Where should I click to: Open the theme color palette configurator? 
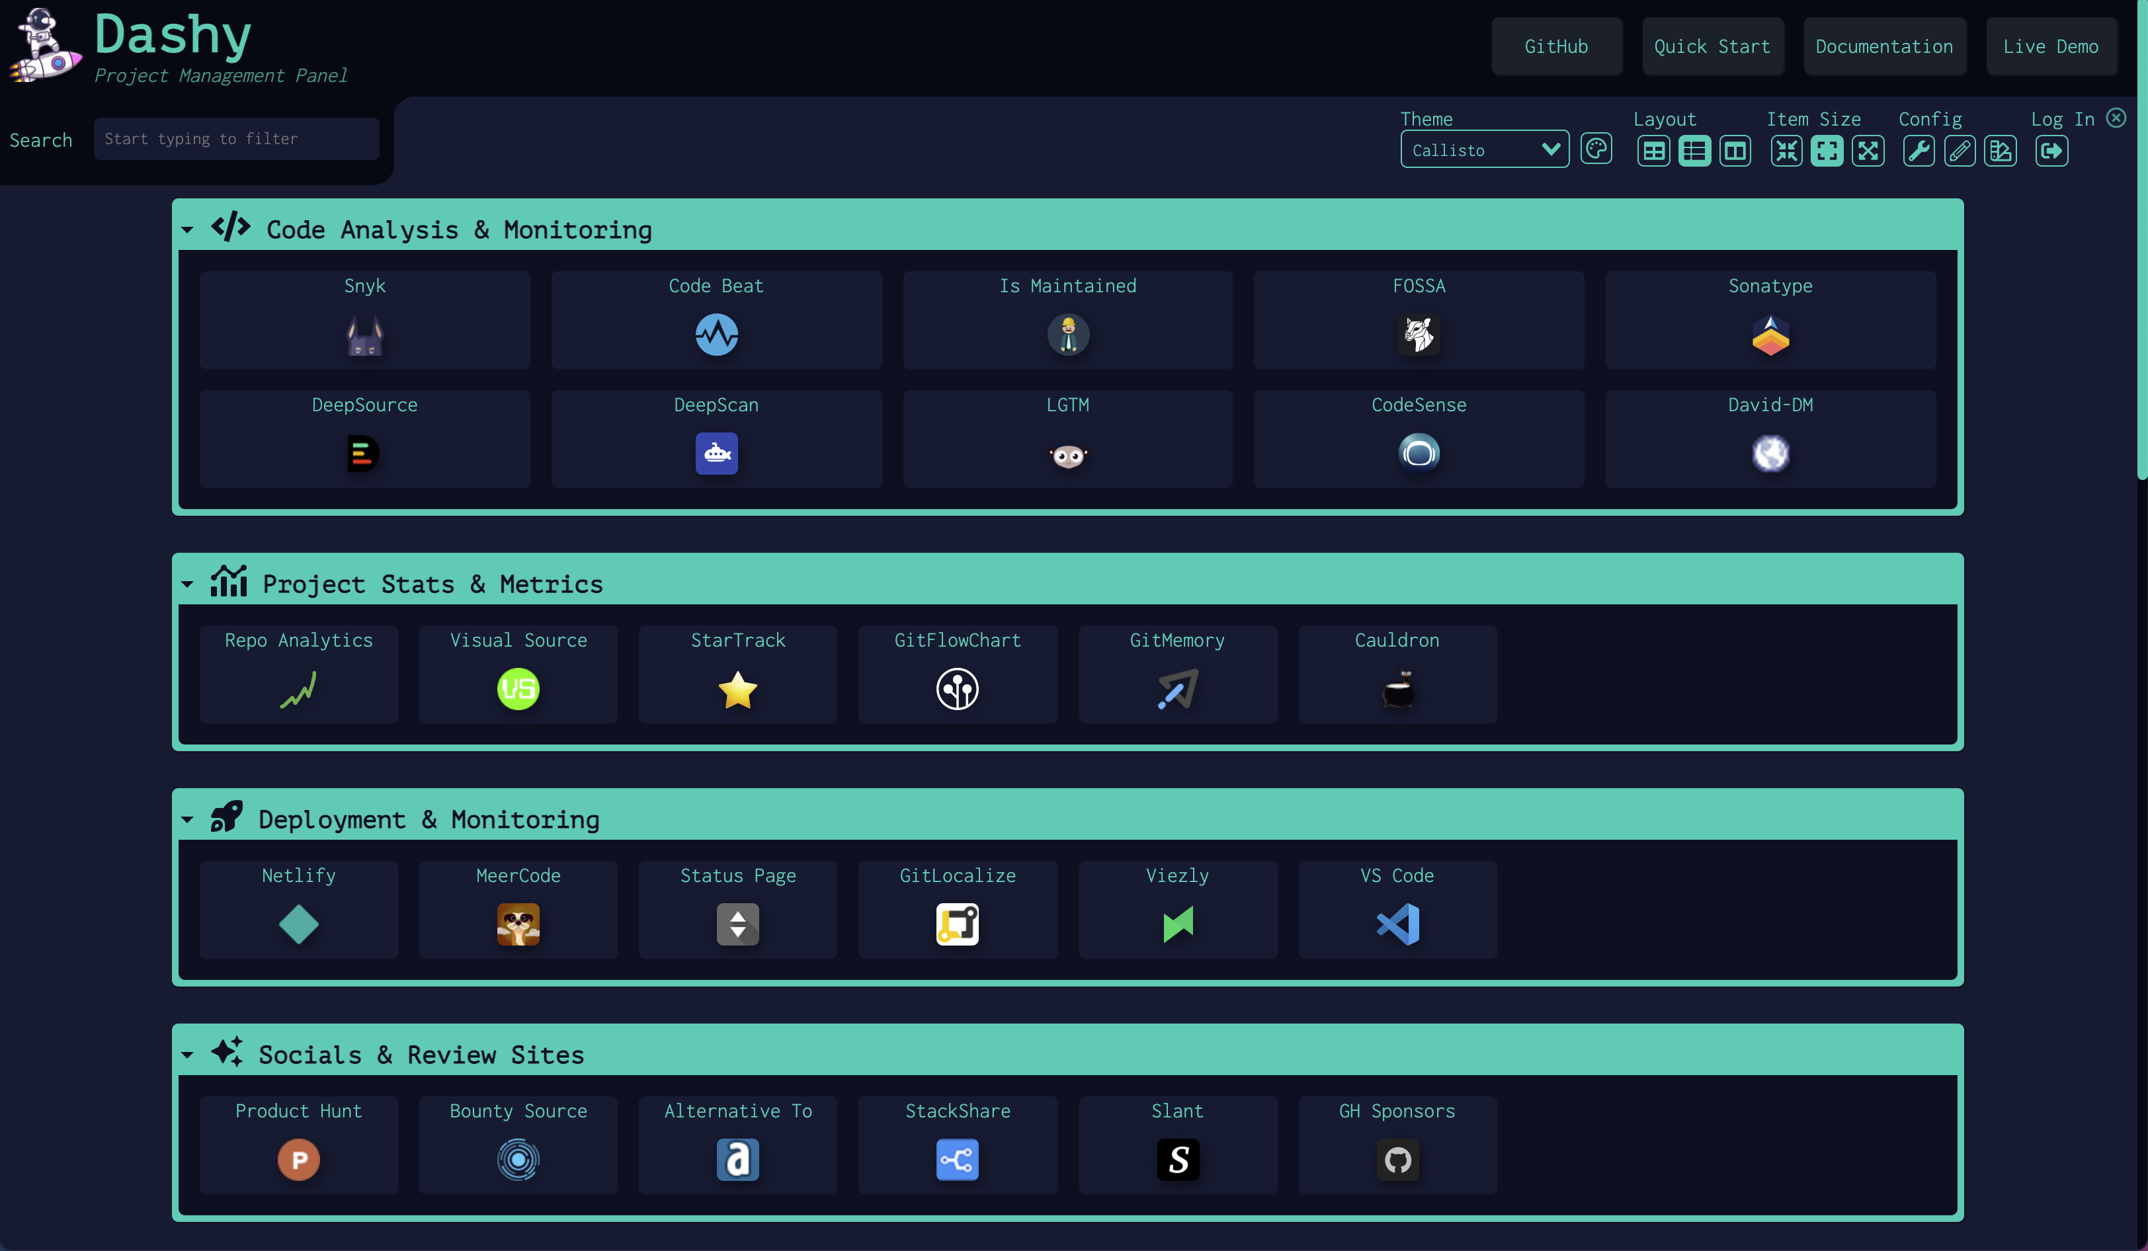(1596, 150)
